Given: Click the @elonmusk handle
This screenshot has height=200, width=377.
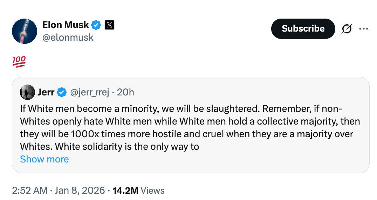Looking at the screenshot, I should 68,37.
